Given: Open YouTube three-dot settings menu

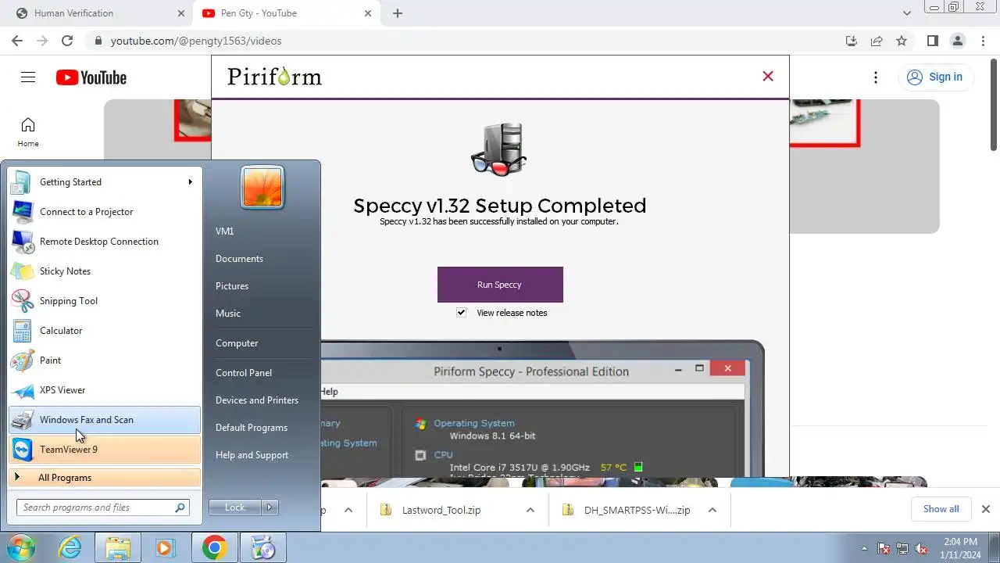Looking at the screenshot, I should pyautogui.click(x=876, y=77).
